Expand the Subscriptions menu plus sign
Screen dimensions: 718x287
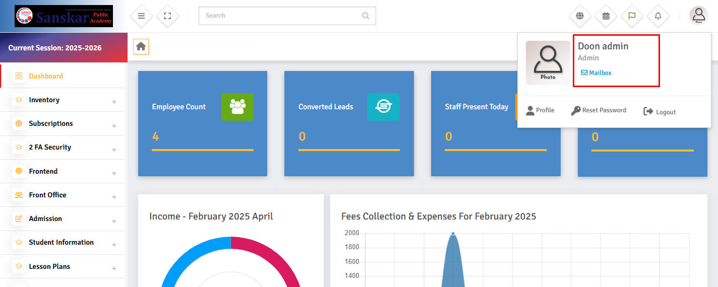point(114,125)
